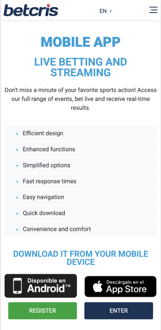161x330 pixels.
Task: Tap the phone icon on Android badge
Action: pos(17,286)
